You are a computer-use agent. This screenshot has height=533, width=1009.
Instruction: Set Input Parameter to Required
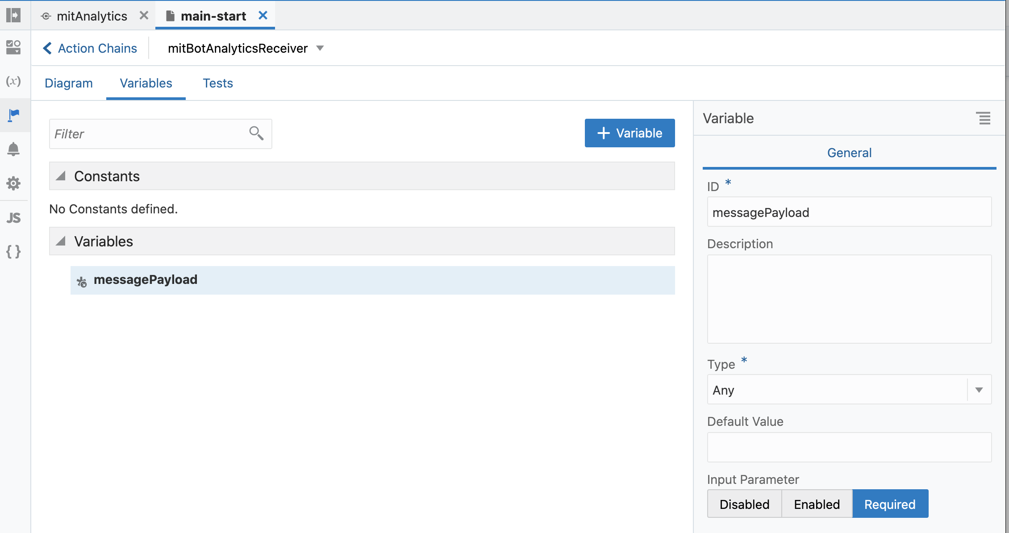[x=890, y=504]
